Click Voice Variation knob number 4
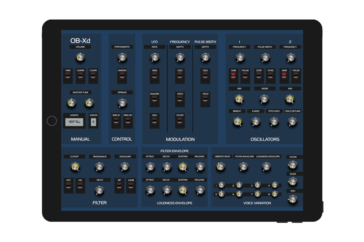This screenshot has height=242, width=364. (275, 185)
